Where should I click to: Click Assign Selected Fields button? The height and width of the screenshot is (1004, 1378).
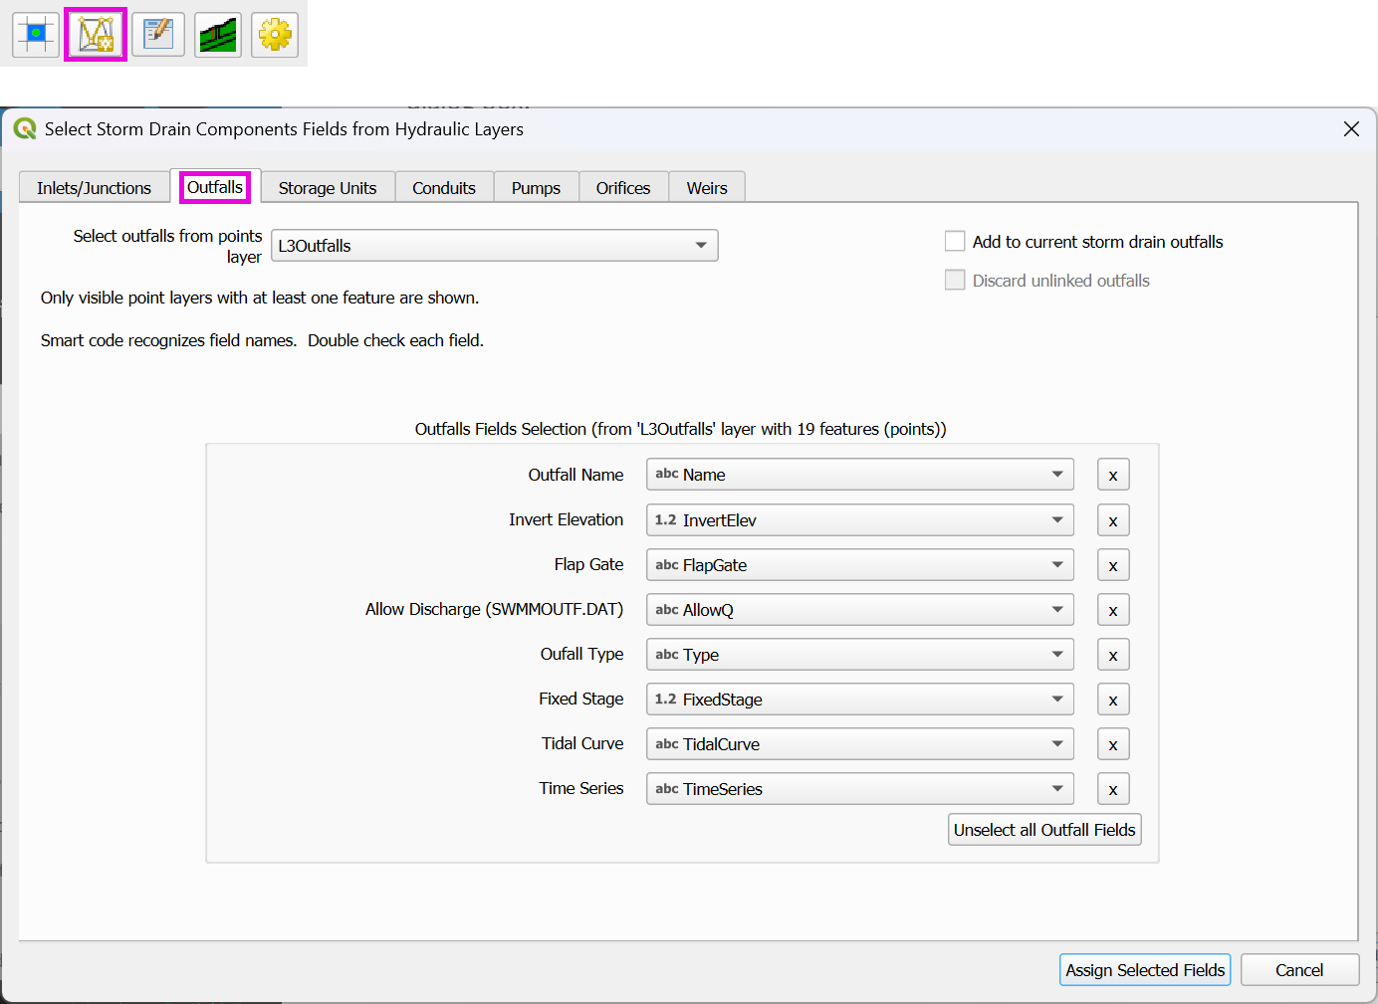point(1144,970)
